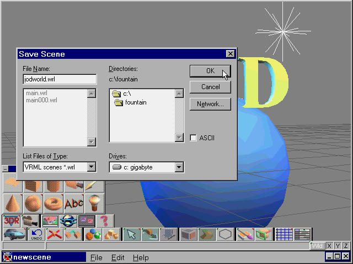Open the Help menu

pyautogui.click(x=141, y=257)
